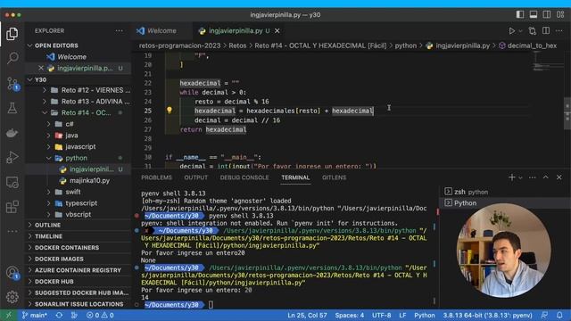Switch to the Output panel tab
Screen dimensions: 571x321
coord(195,177)
